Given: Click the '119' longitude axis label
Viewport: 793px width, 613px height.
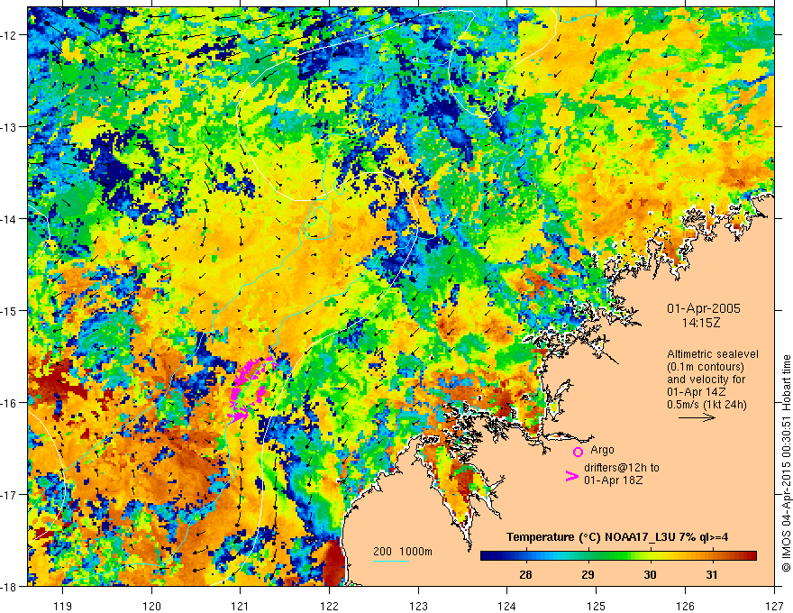Looking at the screenshot, I should tap(63, 606).
